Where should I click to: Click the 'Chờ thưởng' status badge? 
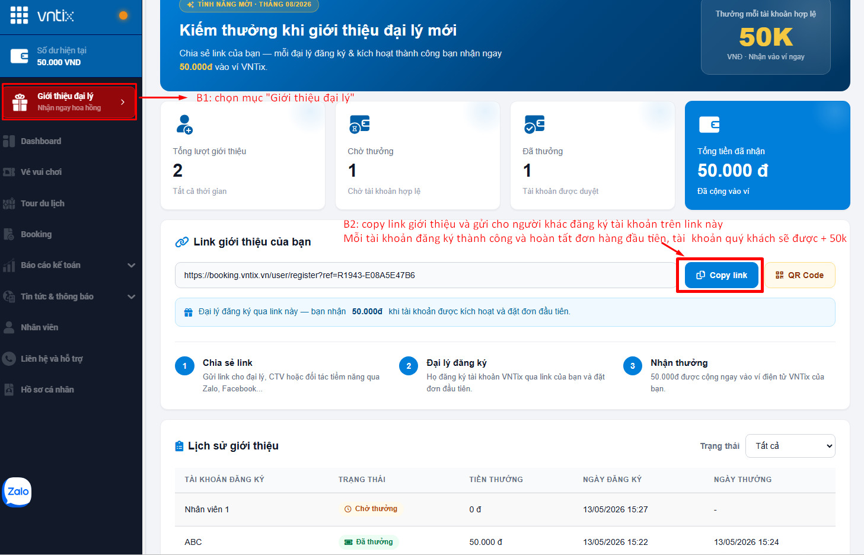371,509
